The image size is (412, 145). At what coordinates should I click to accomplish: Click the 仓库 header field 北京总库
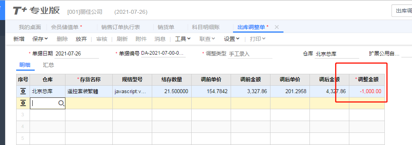click(337, 54)
